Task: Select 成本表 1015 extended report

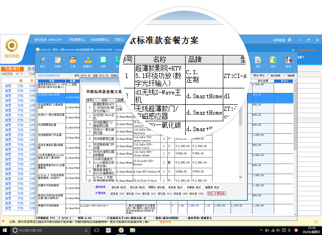Action: 117,194
